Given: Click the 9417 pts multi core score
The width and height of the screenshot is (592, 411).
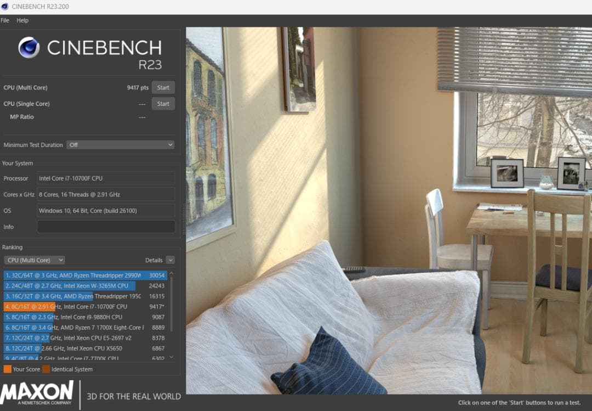Looking at the screenshot, I should click(x=138, y=87).
